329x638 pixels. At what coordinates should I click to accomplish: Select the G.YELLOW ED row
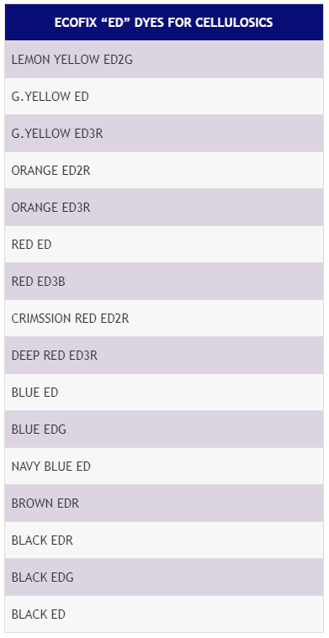[x=164, y=97]
